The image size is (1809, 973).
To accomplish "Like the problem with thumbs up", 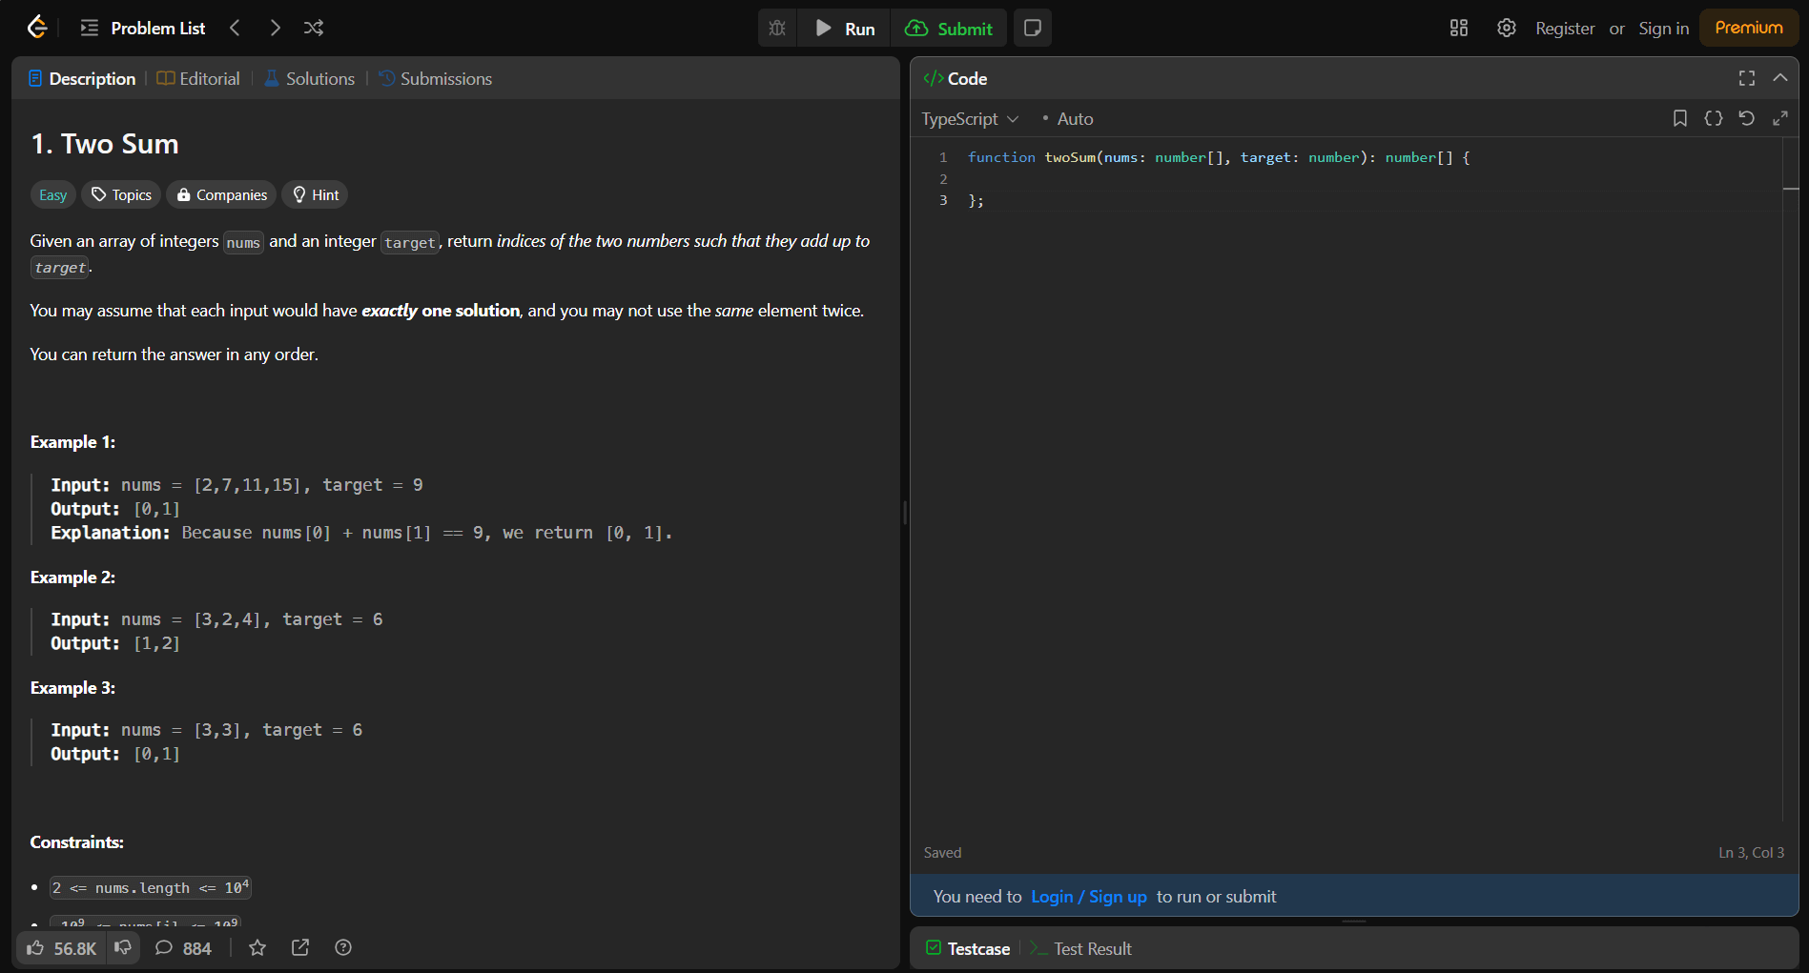I will [x=35, y=947].
